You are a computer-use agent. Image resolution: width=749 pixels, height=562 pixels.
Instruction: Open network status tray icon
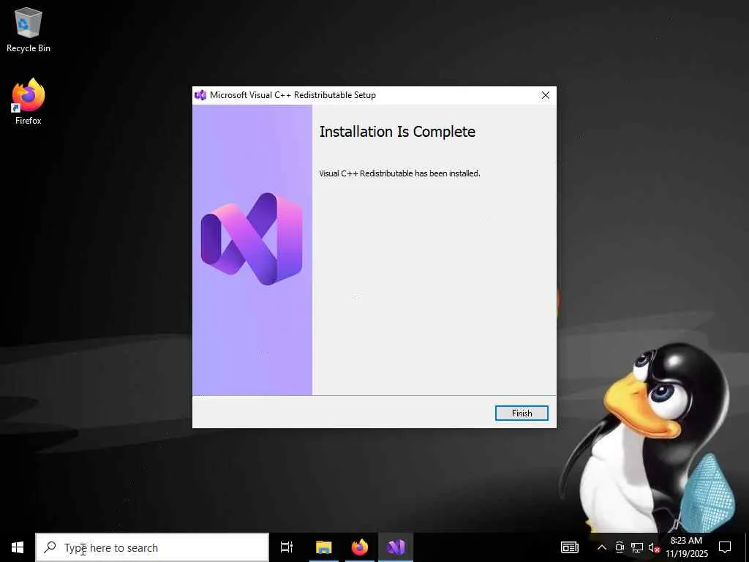point(637,547)
